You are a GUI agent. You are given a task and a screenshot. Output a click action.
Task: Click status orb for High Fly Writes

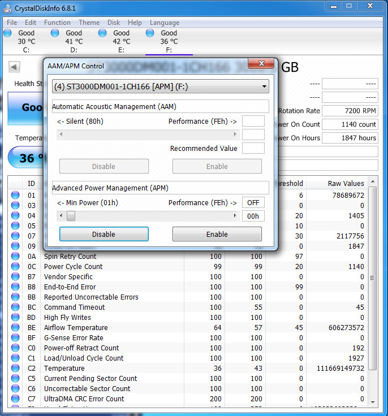pyautogui.click(x=15, y=317)
